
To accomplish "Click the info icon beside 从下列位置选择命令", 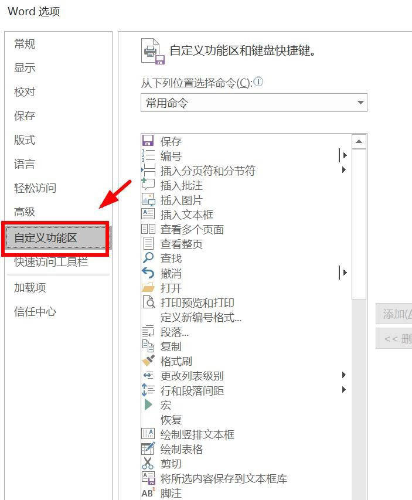I will pos(258,82).
